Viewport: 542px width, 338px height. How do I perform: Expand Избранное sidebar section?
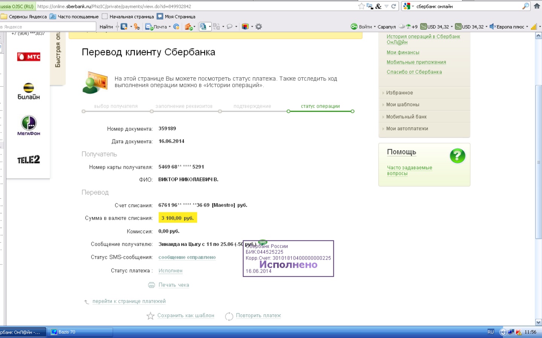pos(424,93)
